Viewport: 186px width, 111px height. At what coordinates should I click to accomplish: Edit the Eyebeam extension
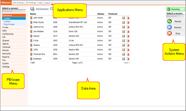click(124, 59)
